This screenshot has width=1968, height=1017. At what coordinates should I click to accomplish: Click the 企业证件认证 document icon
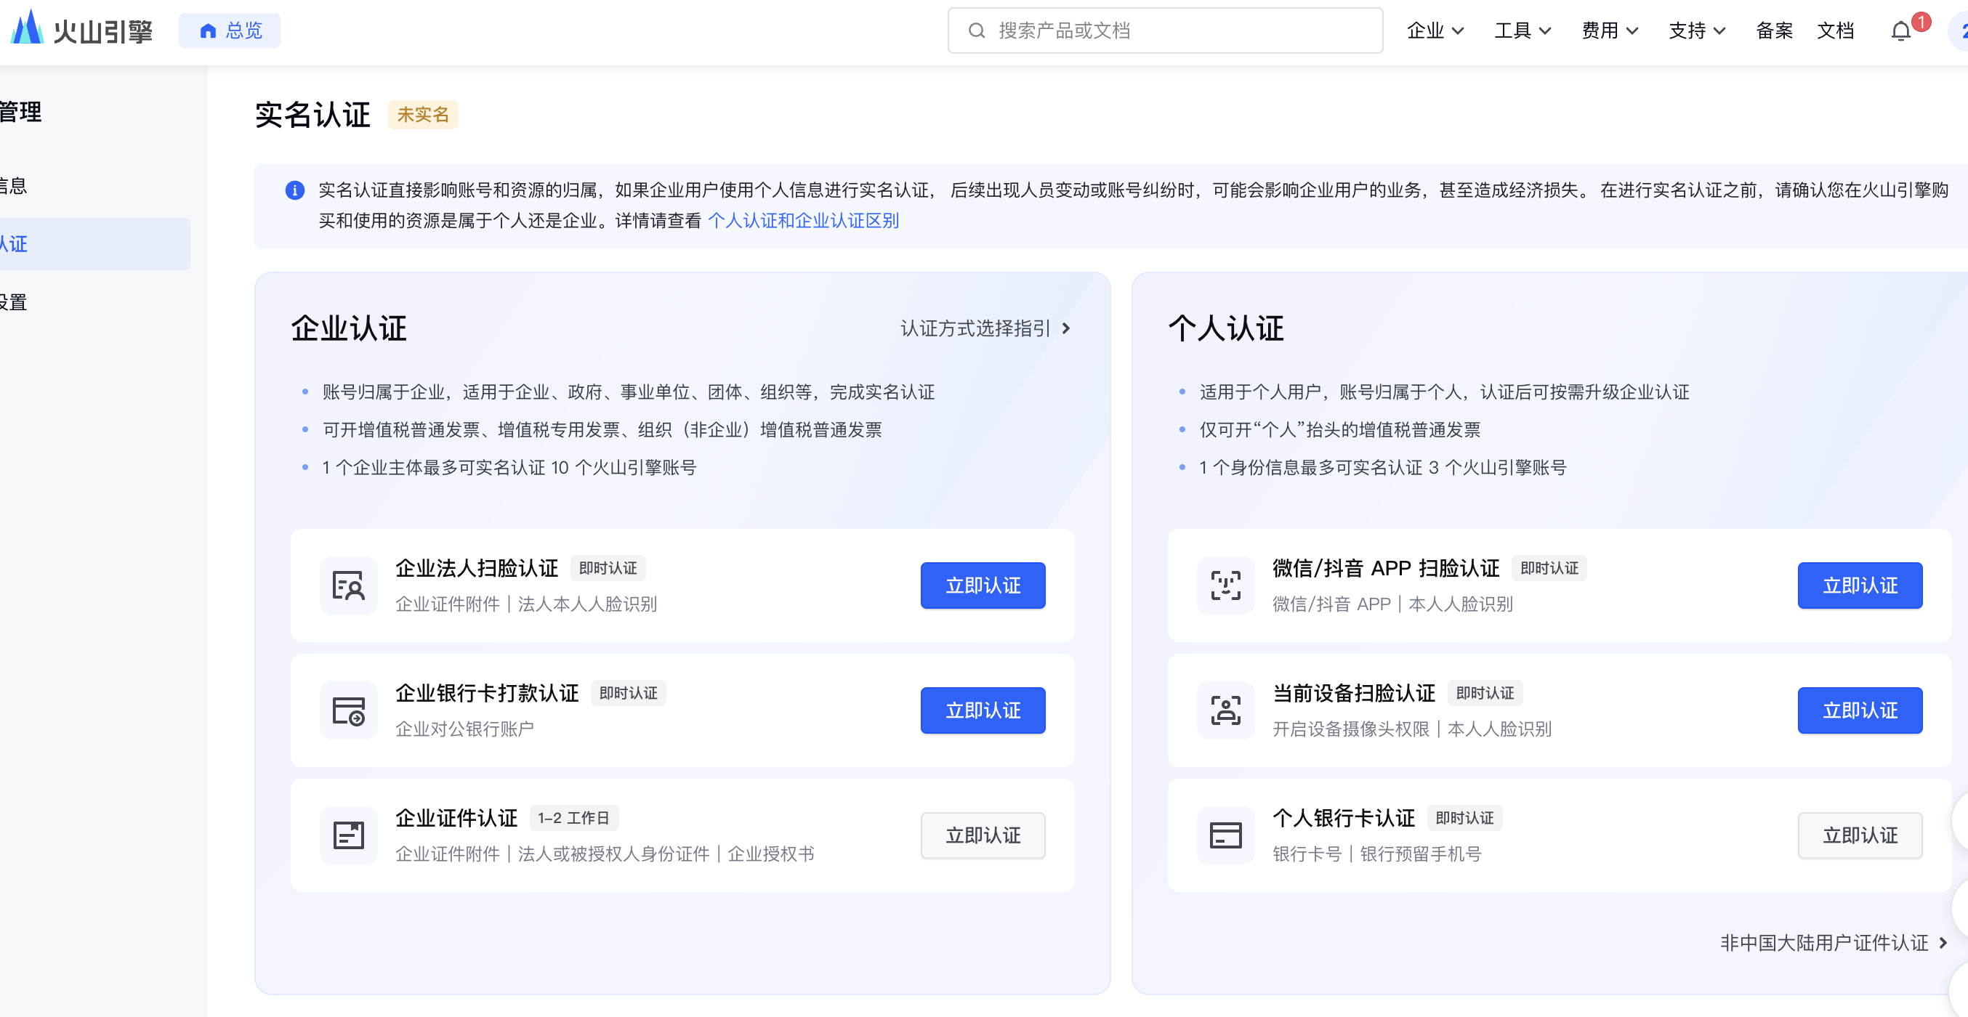tap(348, 835)
